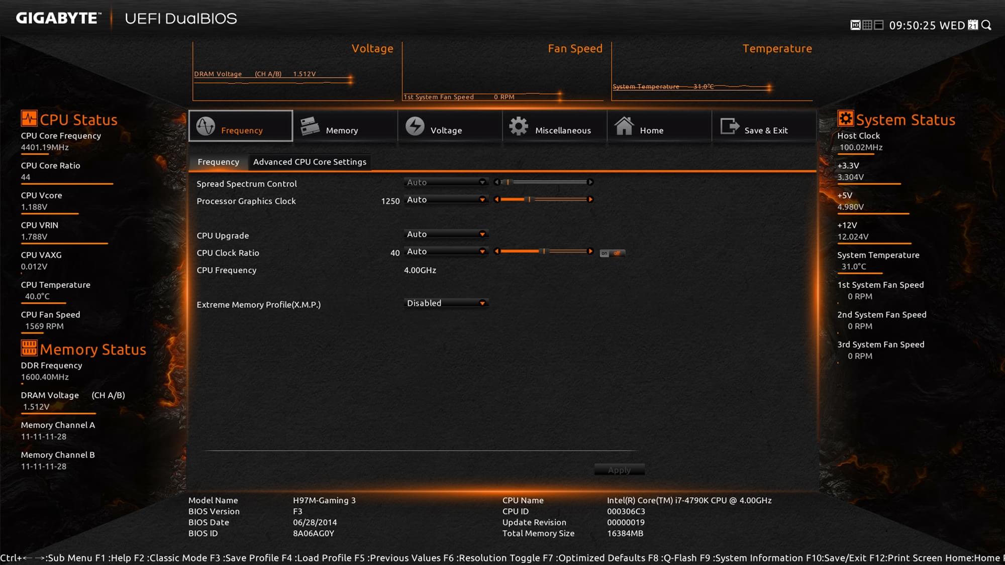Click right arrow of Spread Spectrum slider

(x=590, y=182)
